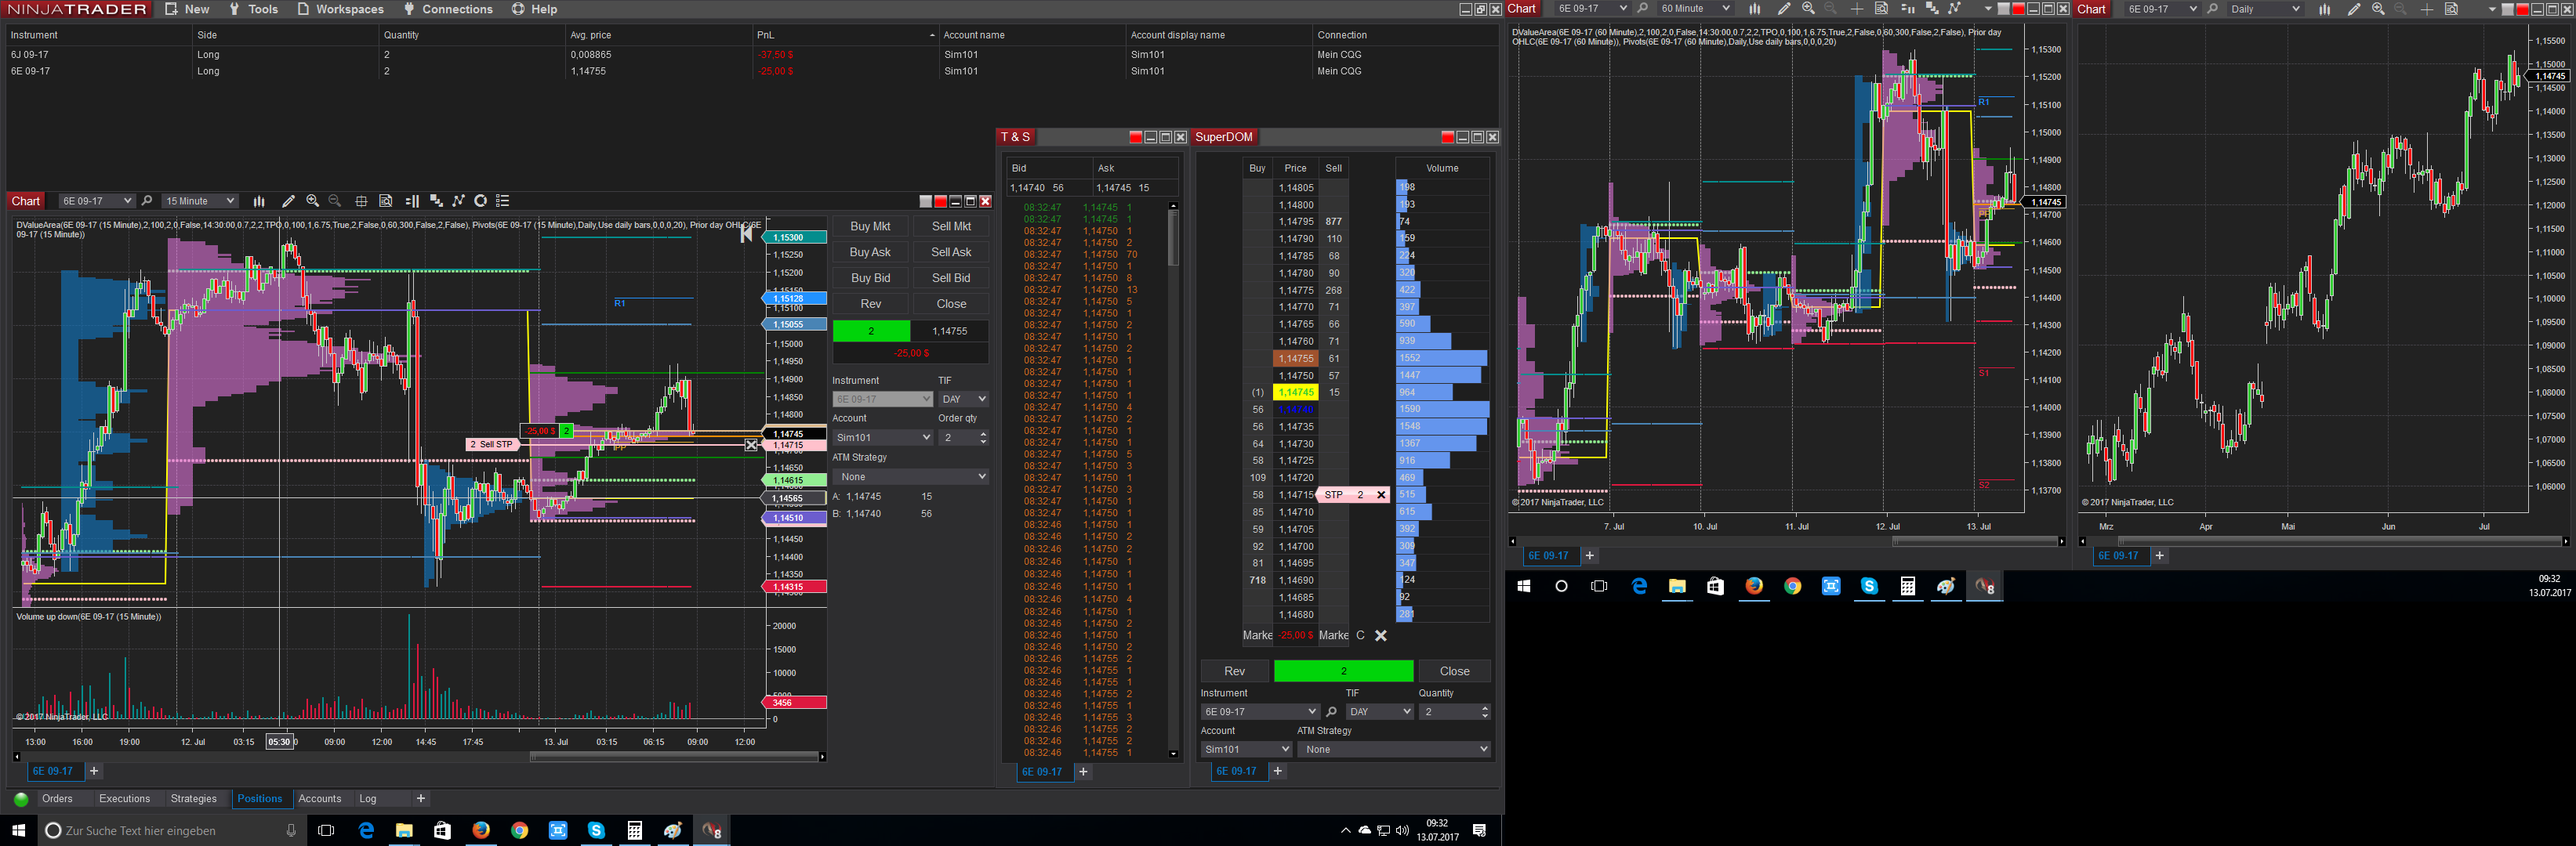
Task: Click the gray link swatch in 60 Minute chart
Action: [2003, 9]
